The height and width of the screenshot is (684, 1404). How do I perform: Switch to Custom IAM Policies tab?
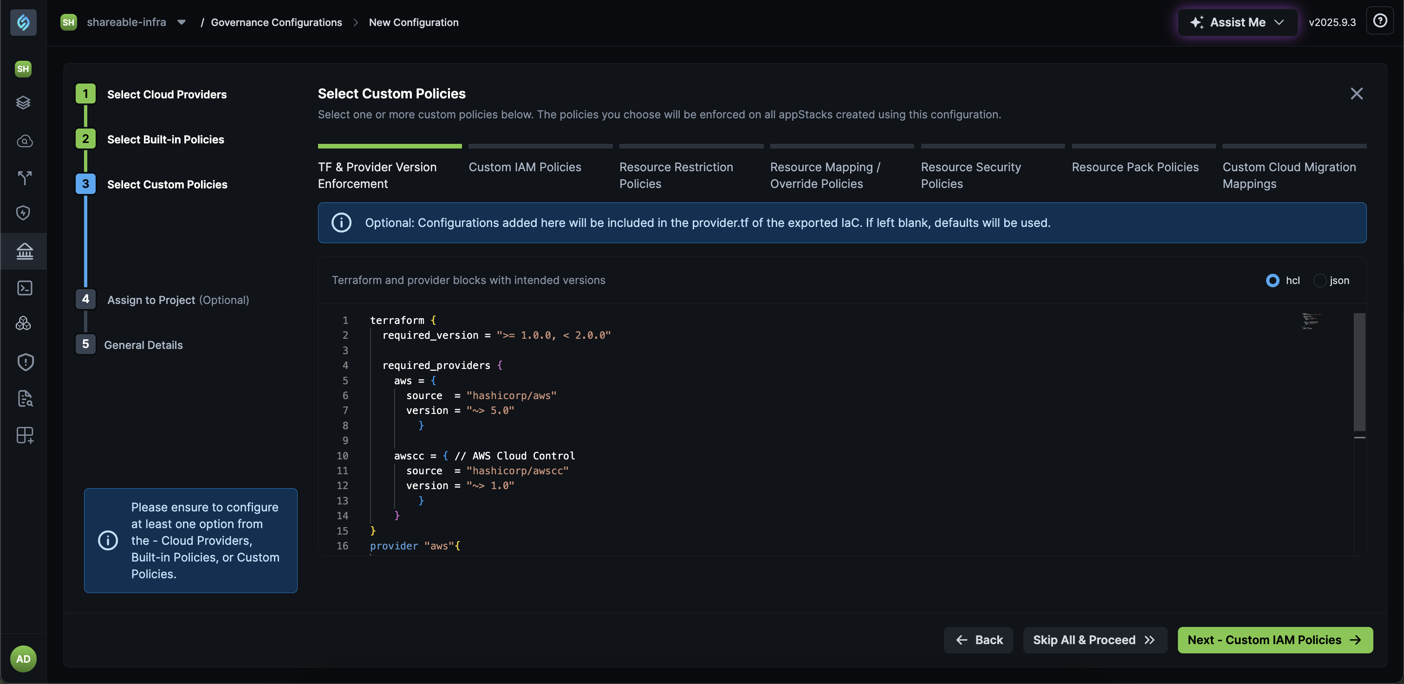pyautogui.click(x=540, y=168)
